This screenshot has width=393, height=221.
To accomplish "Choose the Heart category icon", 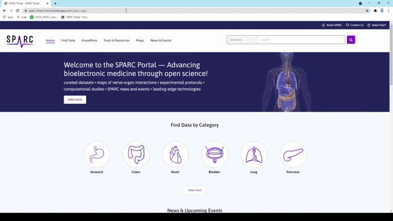I will coord(175,154).
